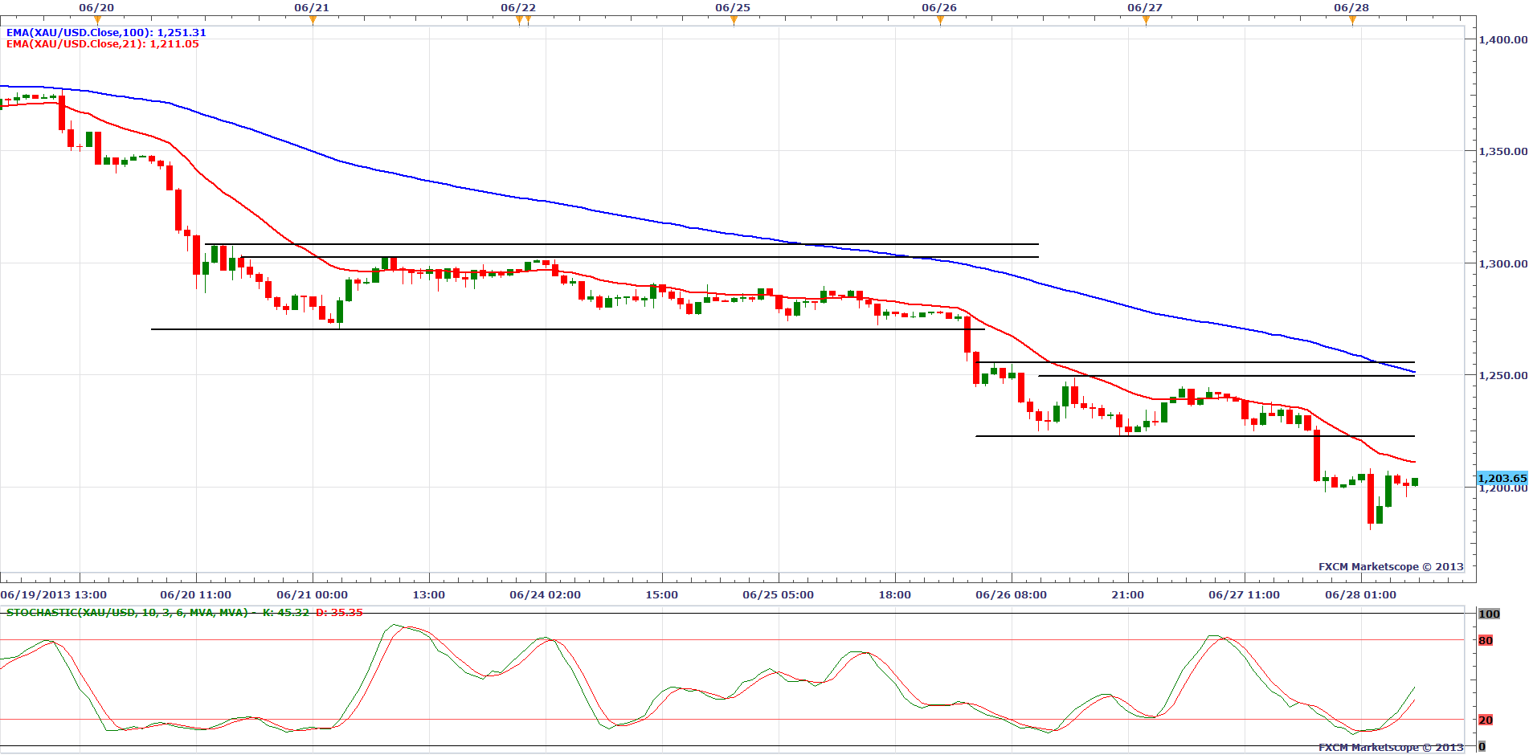Screen dimensions: 1529x755
Task: Click the stochastic 100 scale label
Action: (x=1489, y=614)
